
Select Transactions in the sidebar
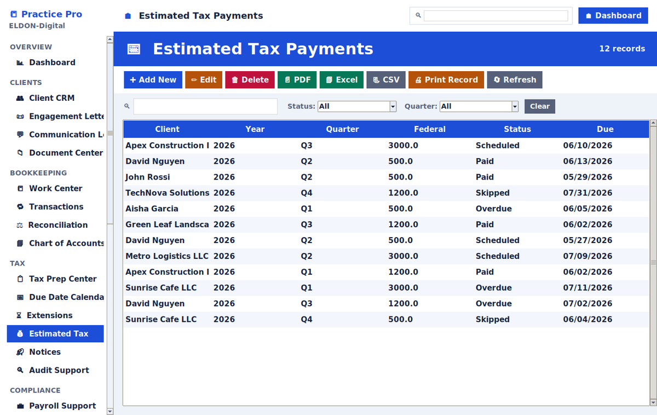coord(55,206)
